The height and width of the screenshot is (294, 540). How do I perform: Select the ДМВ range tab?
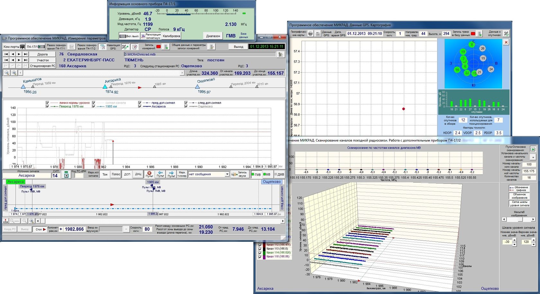click(279, 175)
